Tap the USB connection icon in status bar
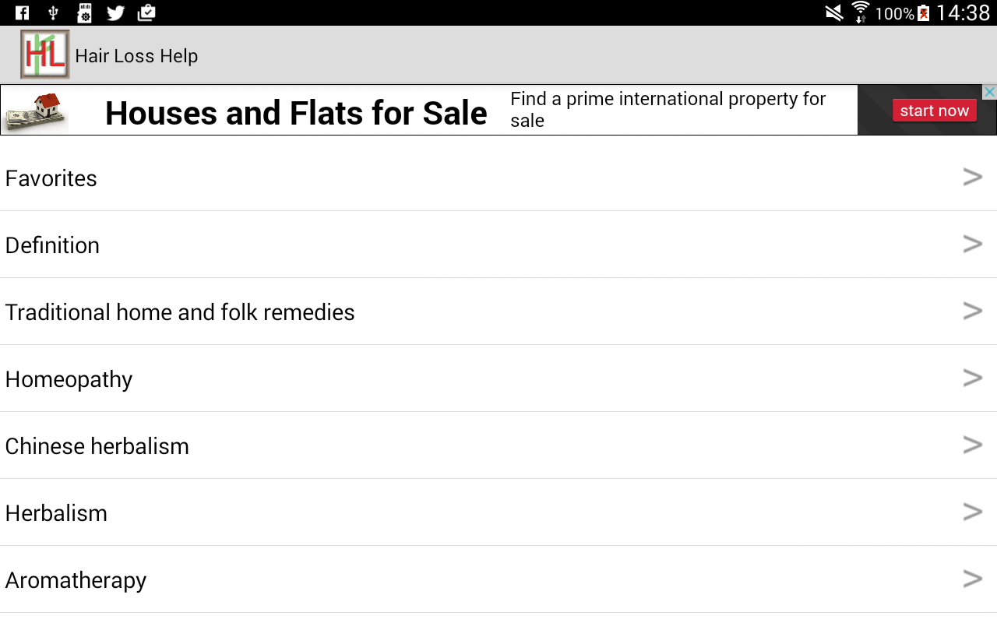 53,12
